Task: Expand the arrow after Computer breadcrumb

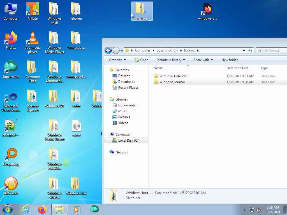Action: (x=153, y=50)
